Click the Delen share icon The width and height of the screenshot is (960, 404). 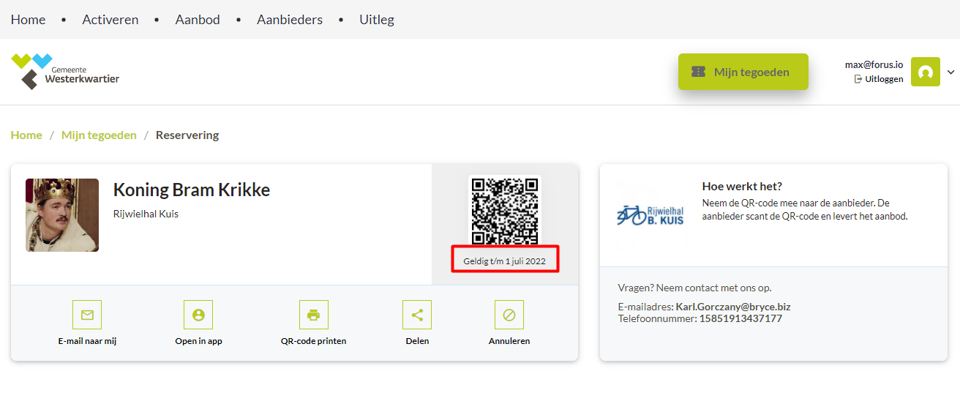pos(417,315)
